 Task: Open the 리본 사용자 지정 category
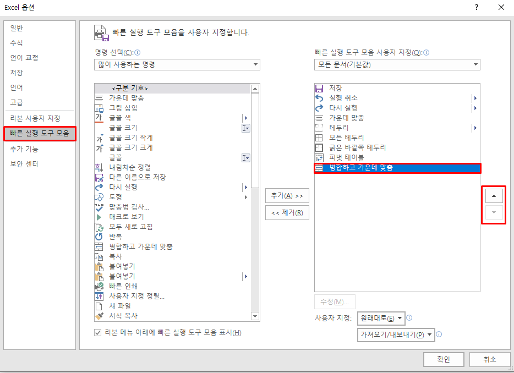[35, 118]
